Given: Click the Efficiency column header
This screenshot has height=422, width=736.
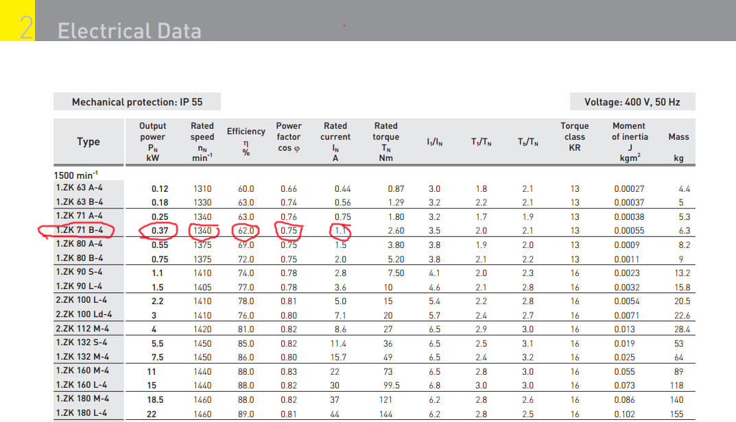Looking at the screenshot, I should click(246, 142).
